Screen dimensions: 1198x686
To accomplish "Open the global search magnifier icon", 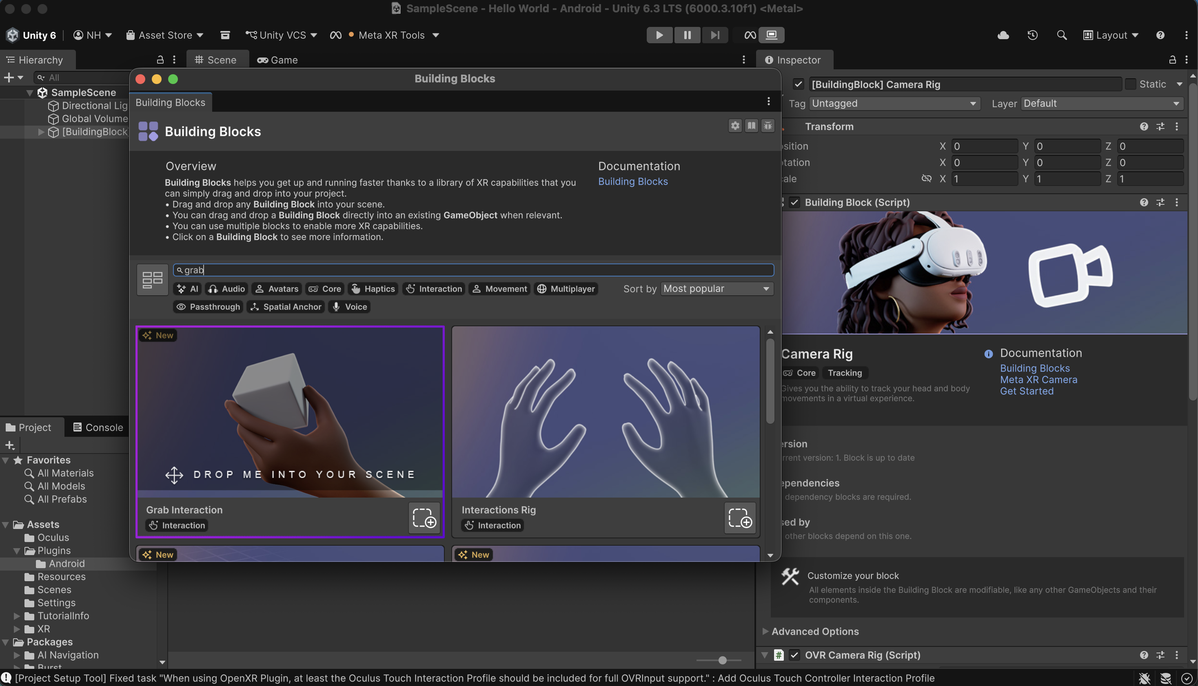I will (1061, 35).
